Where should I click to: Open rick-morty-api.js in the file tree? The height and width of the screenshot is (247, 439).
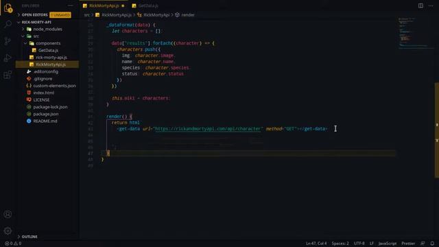[x=51, y=58]
